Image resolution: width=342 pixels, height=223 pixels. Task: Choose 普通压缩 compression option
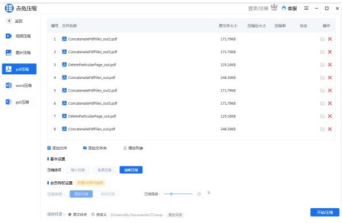click(x=104, y=170)
